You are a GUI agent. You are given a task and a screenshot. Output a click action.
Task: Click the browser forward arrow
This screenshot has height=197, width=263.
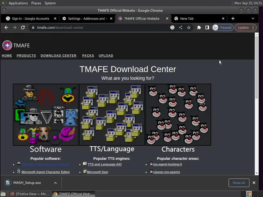pos(15,27)
